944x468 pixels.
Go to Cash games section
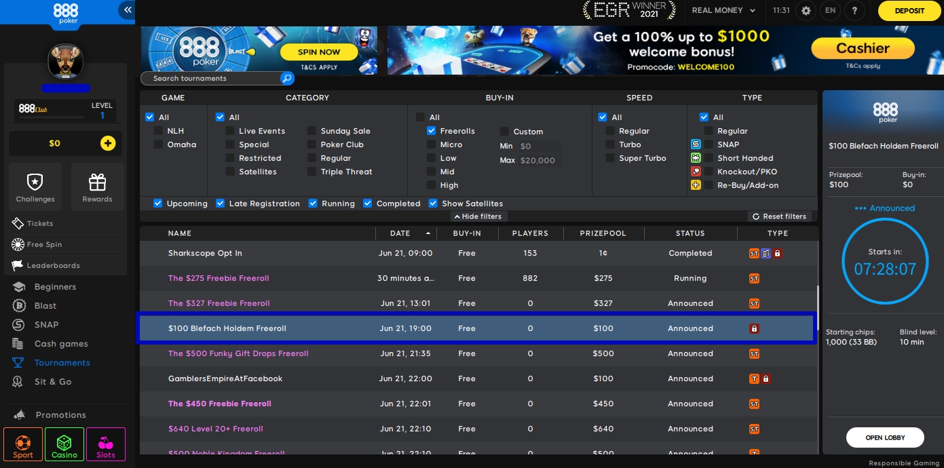[50, 344]
